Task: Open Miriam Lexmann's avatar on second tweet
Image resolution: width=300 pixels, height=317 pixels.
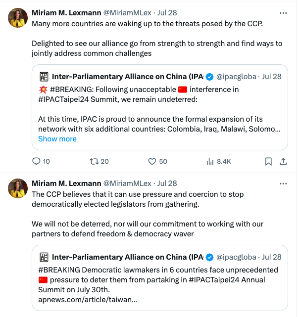Action: 18,188
